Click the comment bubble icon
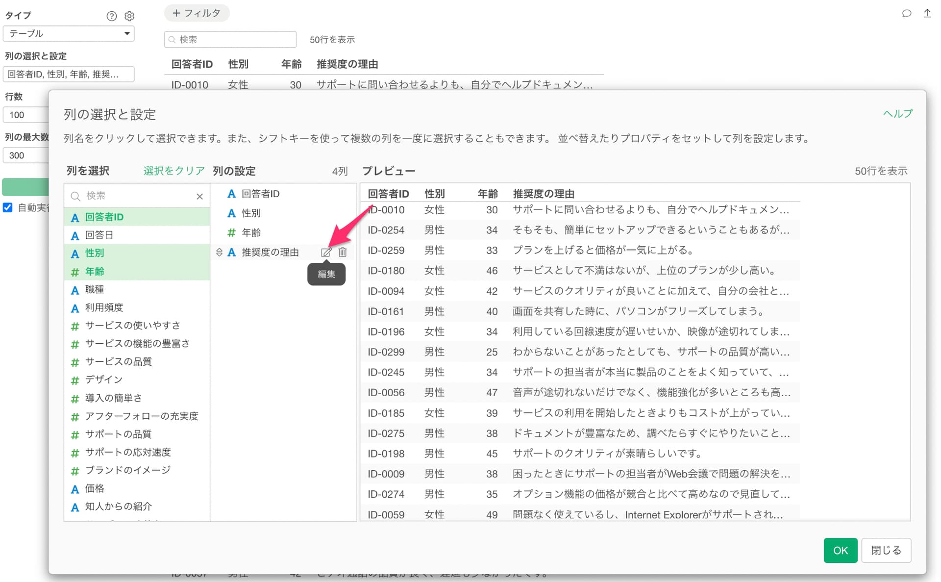This screenshot has height=582, width=941. pyautogui.click(x=906, y=14)
